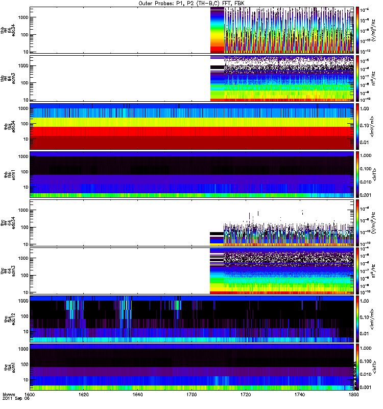Click the bottom thc fbk scm1 panel
Viewport: 383px width, 409px height.
[192, 367]
